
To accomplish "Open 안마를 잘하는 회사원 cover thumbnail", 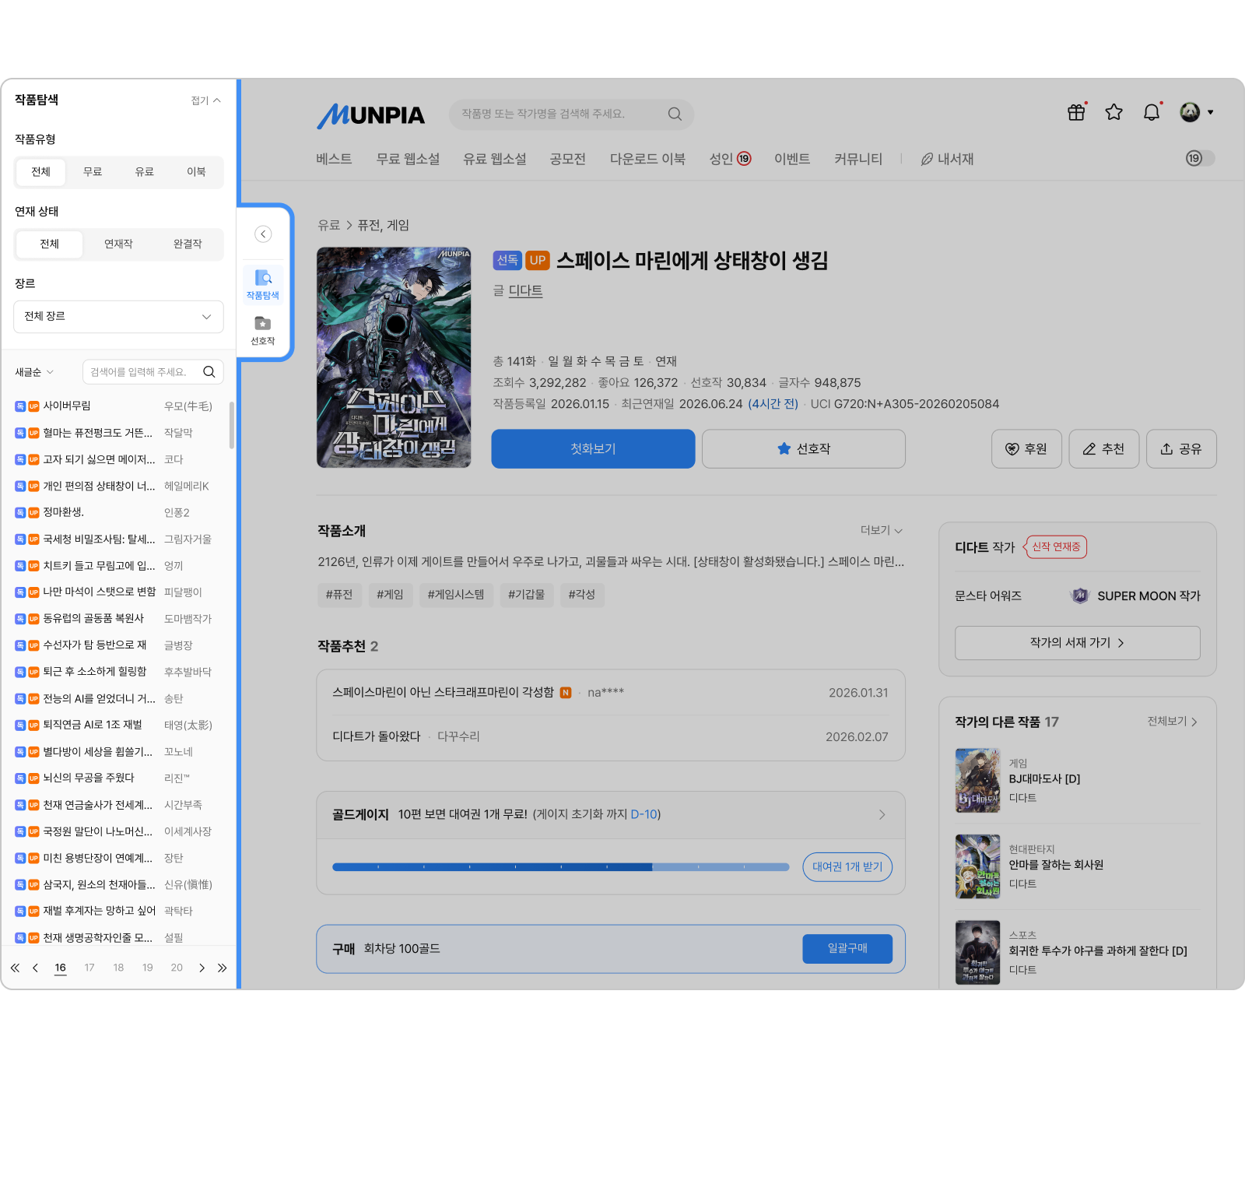I will tap(977, 866).
